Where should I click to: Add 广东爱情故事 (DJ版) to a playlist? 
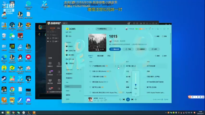click(x=118, y=66)
